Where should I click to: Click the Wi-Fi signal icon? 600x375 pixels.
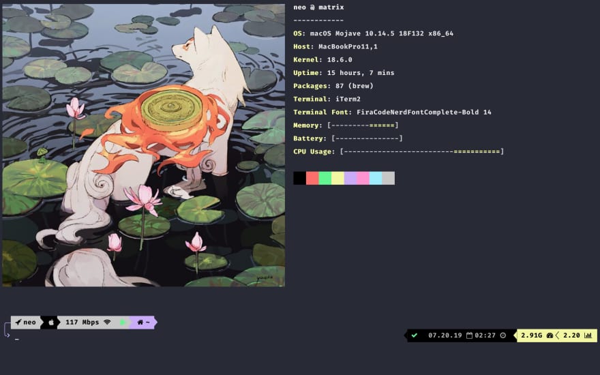[x=107, y=322]
